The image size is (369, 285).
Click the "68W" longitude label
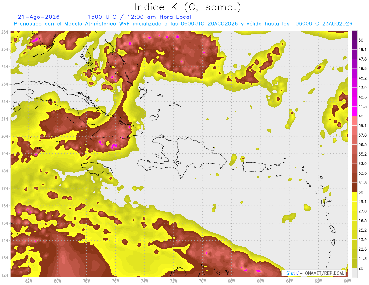pyautogui.click(x=231, y=281)
